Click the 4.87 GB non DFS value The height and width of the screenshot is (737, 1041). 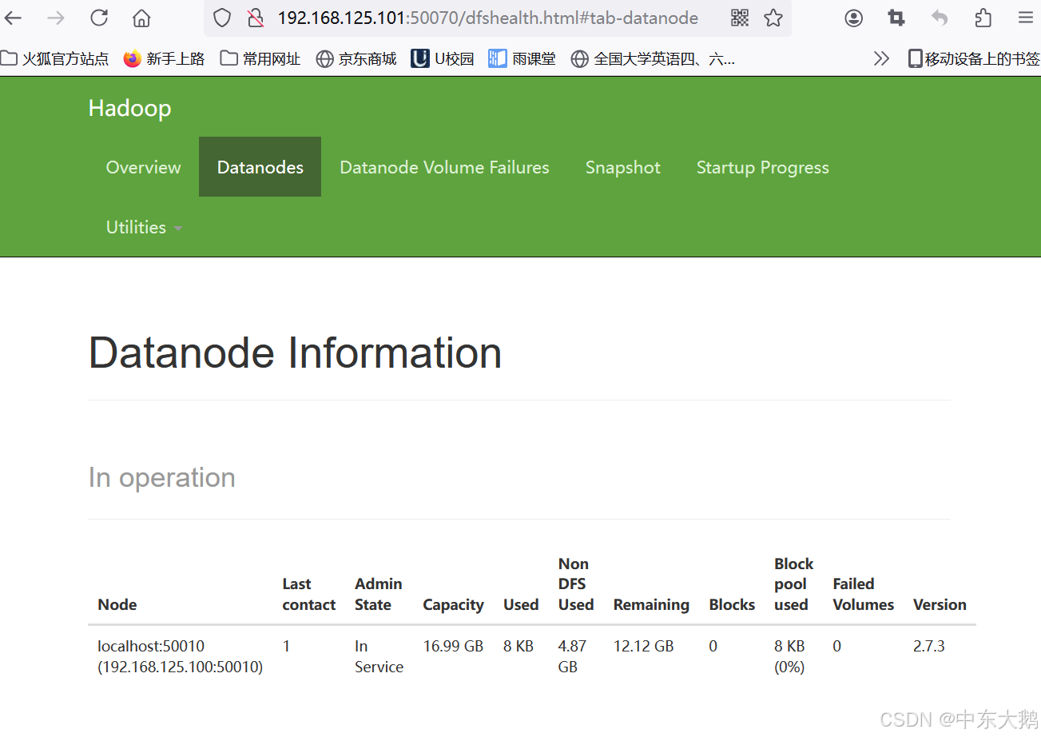tap(572, 656)
